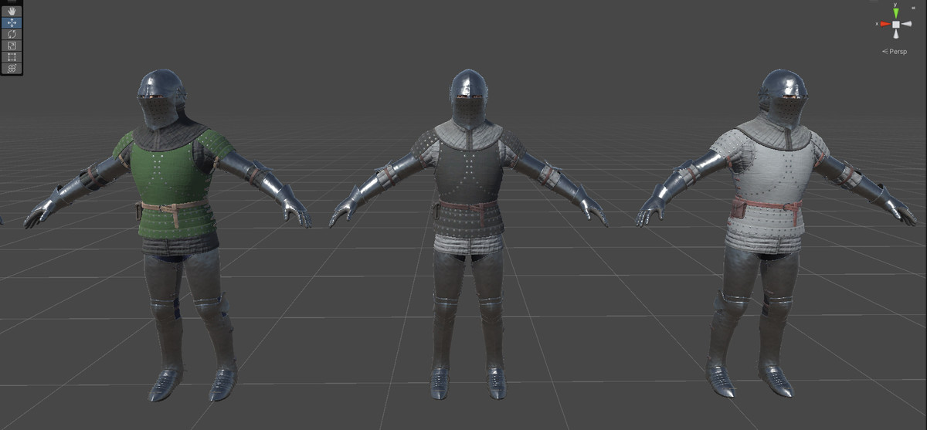Click the red X axis gizmo cone

(885, 24)
